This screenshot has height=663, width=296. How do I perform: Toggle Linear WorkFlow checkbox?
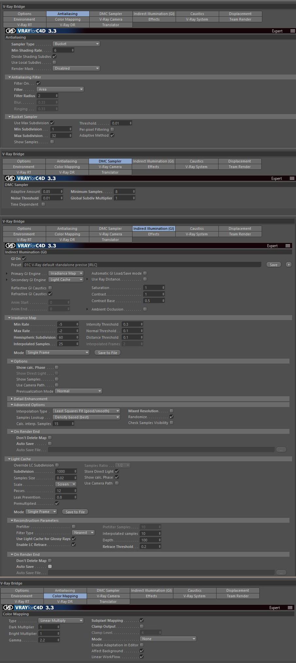point(142,657)
